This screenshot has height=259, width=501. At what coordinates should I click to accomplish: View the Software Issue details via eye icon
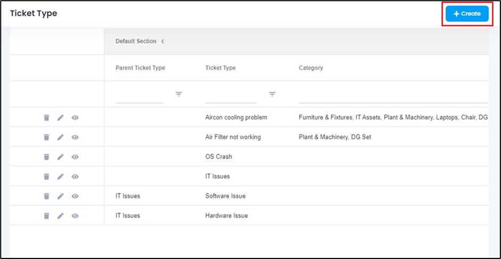[x=75, y=196]
